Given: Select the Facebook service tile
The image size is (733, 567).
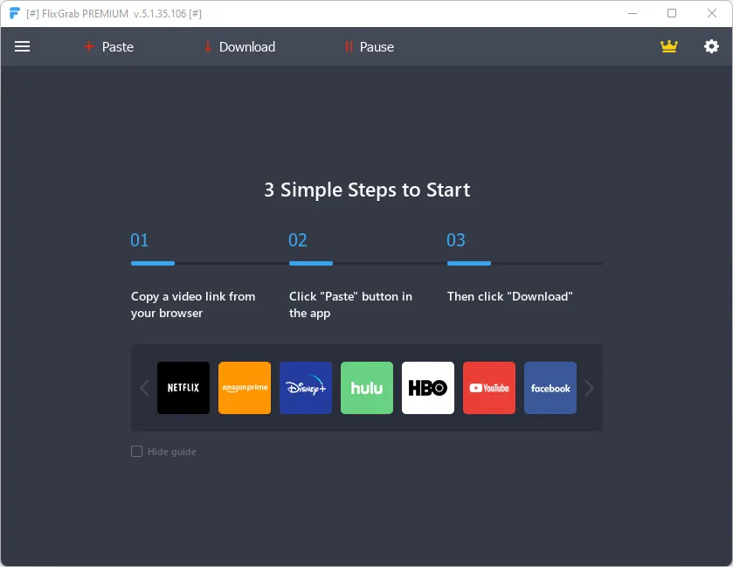Looking at the screenshot, I should [550, 388].
